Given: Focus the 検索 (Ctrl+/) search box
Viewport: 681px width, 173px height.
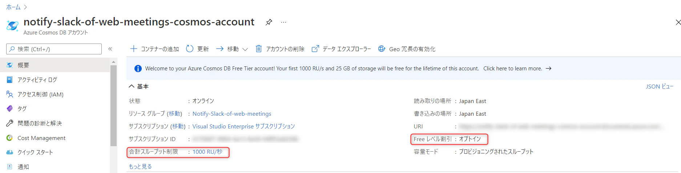Looking at the screenshot, I should coord(54,49).
